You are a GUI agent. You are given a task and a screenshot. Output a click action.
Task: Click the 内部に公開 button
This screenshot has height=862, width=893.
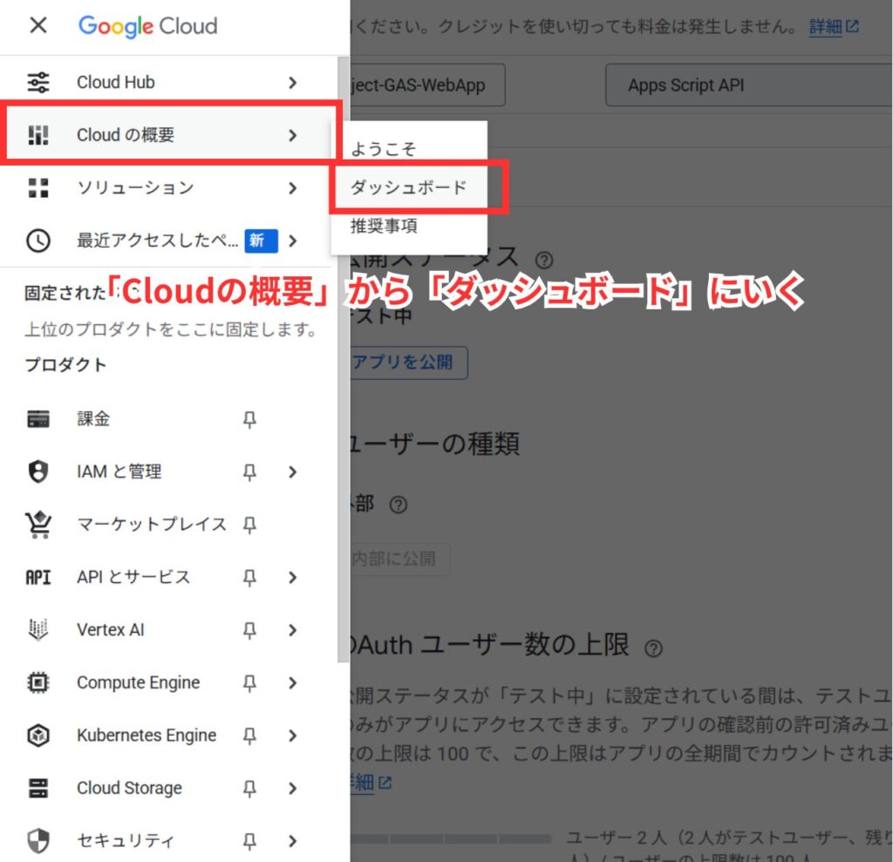[x=400, y=559]
